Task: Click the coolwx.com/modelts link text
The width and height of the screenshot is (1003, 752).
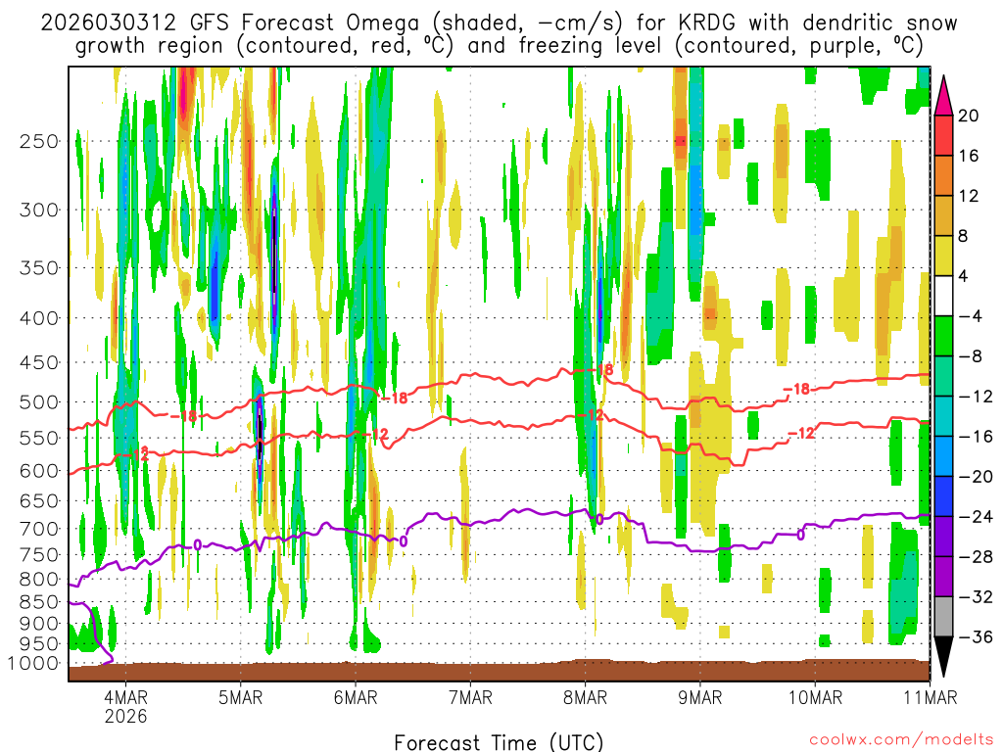Action: pyautogui.click(x=901, y=740)
